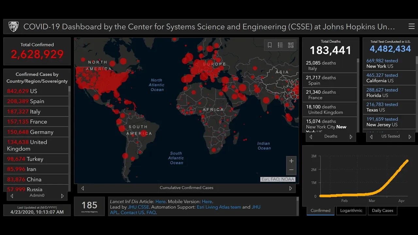
Task: Select France in confirmed cases list
Action: [x=36, y=122]
